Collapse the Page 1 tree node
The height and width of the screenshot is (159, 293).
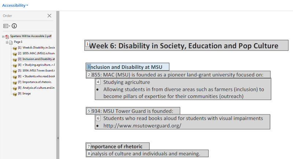(x=7, y=42)
